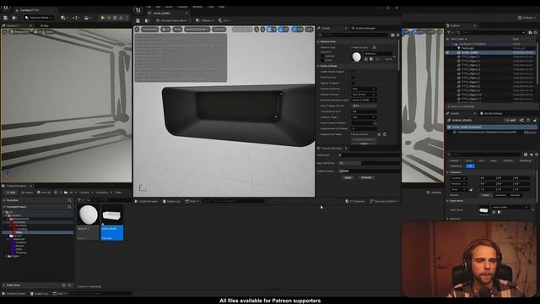The width and height of the screenshot is (540, 304).
Task: Click the save asset icon in mesh editor
Action: (138, 20)
